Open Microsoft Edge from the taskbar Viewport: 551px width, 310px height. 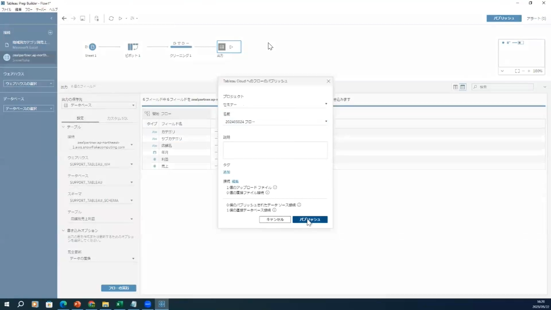coord(63,304)
